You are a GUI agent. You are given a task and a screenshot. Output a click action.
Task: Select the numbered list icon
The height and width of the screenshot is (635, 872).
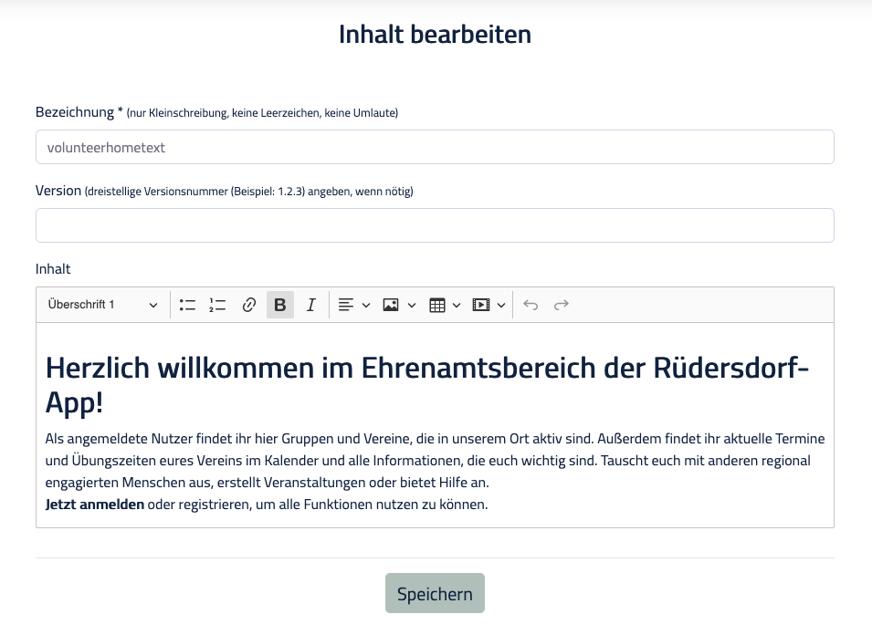pyautogui.click(x=217, y=305)
